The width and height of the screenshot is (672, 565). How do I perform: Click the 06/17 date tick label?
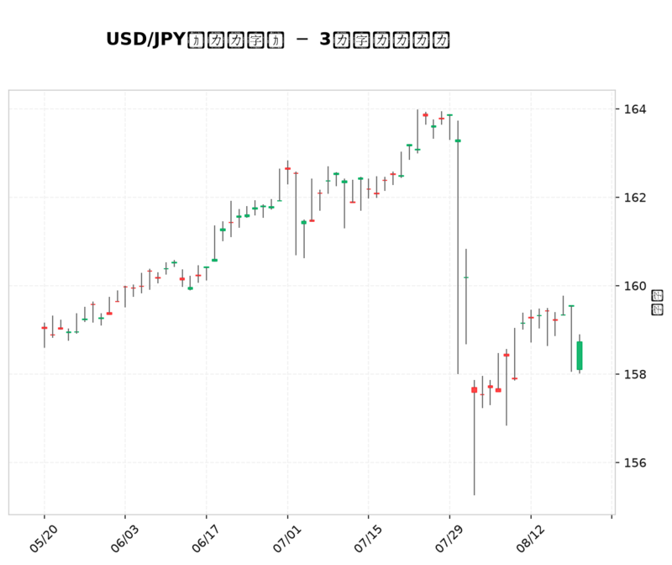click(x=206, y=539)
